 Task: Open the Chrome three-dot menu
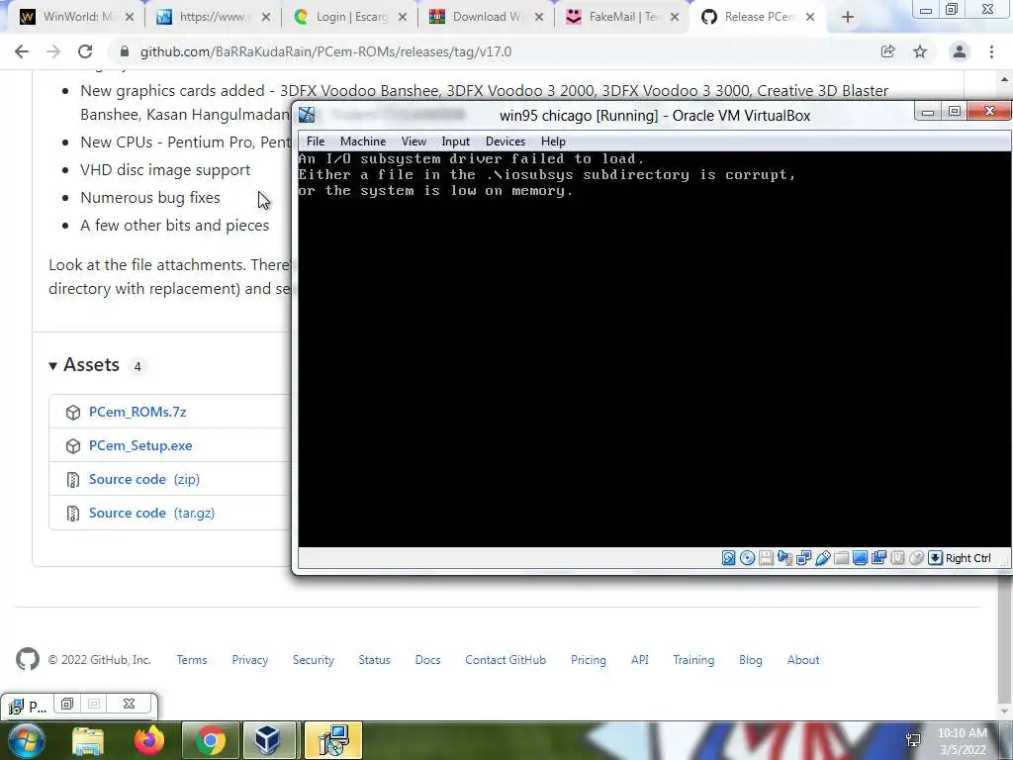991,51
